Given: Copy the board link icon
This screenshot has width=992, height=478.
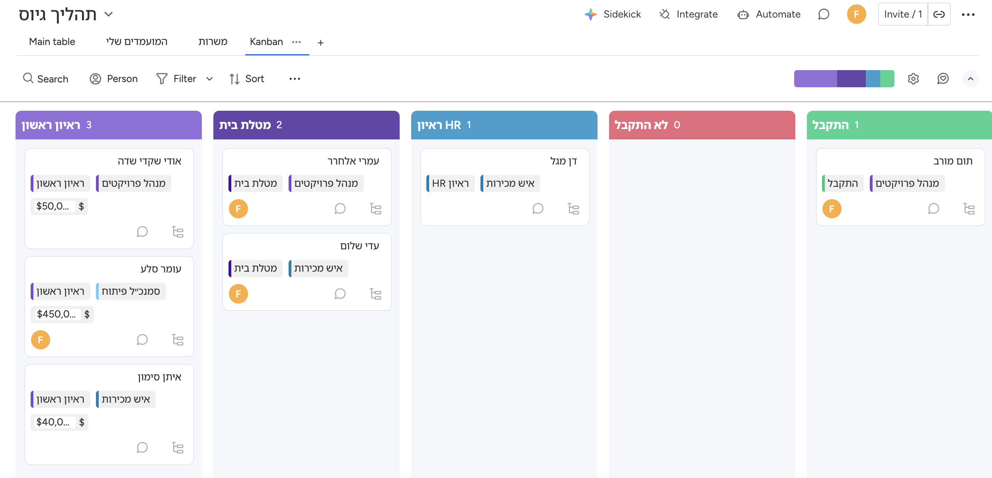Looking at the screenshot, I should 939,14.
